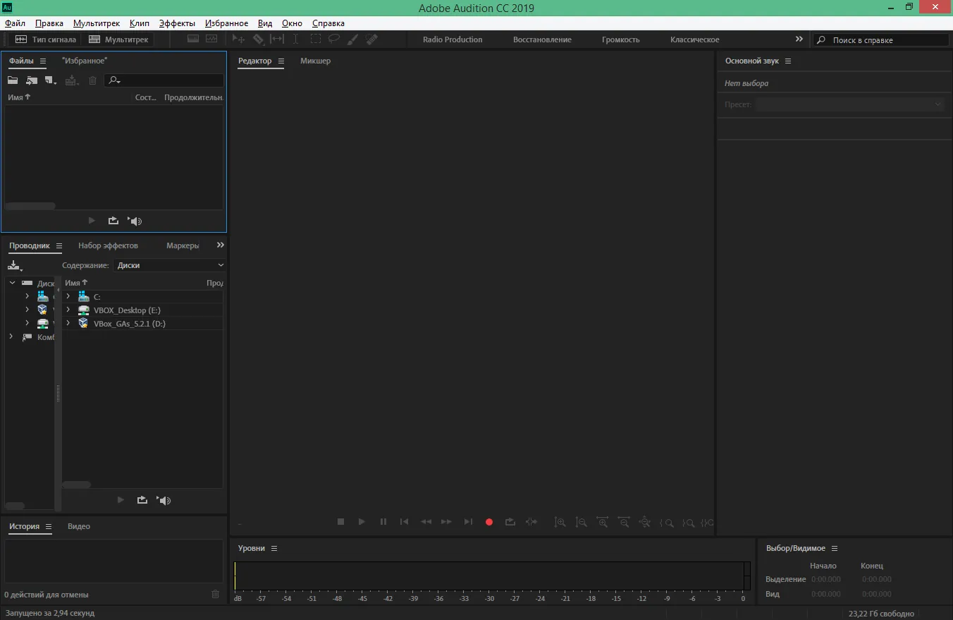Switch to "Избранное" tab
This screenshot has height=620, width=953.
[85, 61]
